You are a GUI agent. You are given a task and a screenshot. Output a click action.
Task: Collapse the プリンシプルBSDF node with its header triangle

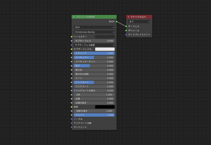click(x=74, y=17)
